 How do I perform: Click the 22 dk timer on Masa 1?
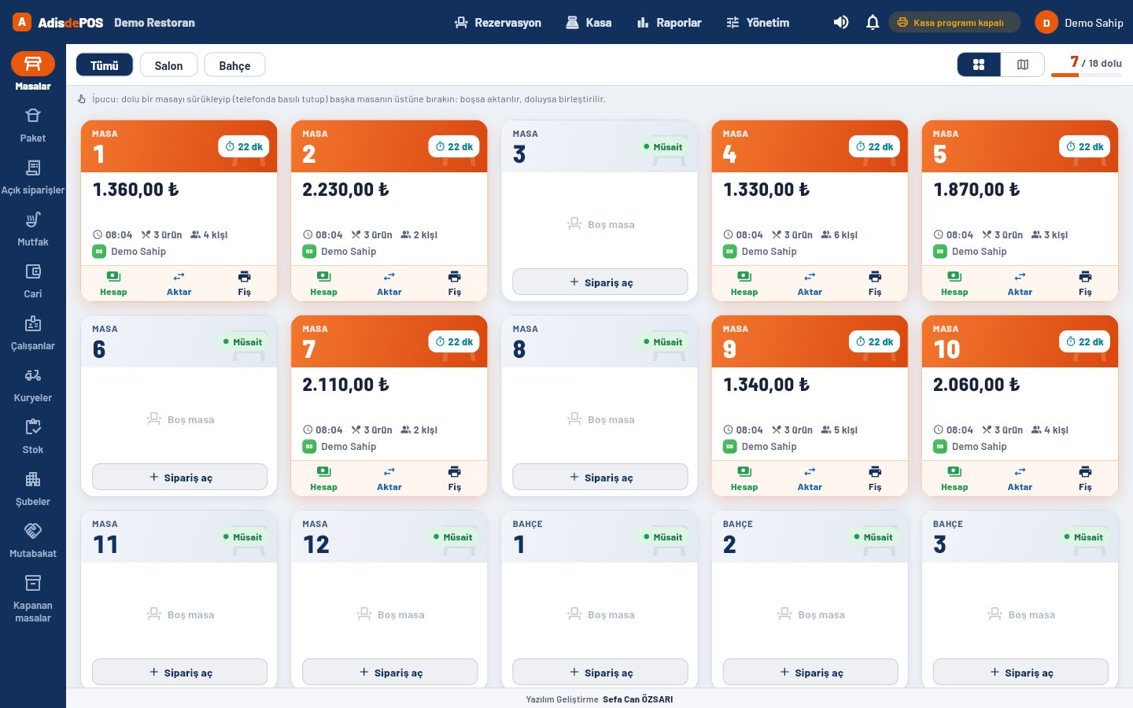pyautogui.click(x=244, y=146)
